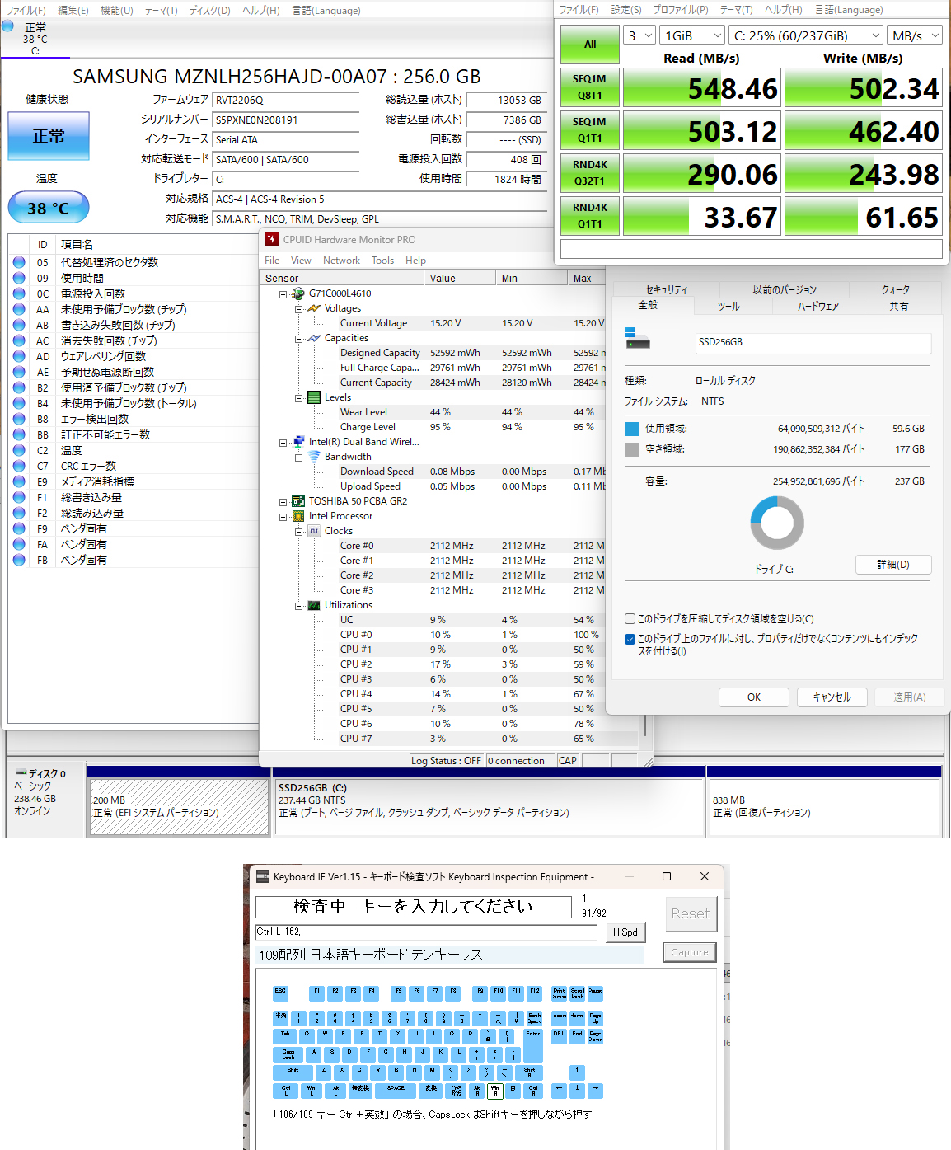The height and width of the screenshot is (1150, 951).
Task: Open the test count dropdown showing 3
Action: point(639,35)
